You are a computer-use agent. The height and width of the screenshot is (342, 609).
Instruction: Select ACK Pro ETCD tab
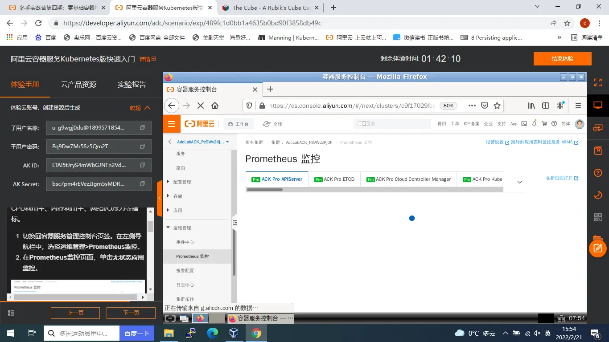334,179
